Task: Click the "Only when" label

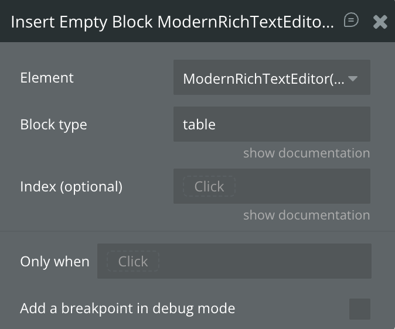Action: point(55,261)
